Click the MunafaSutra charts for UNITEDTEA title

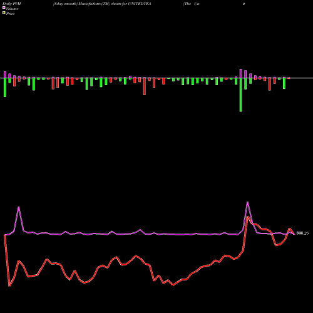(102, 4)
